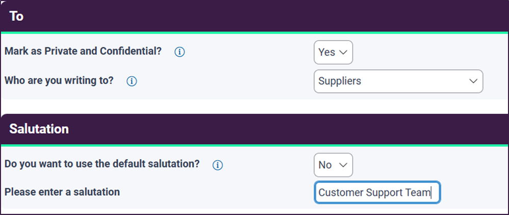
Task: Open the 'No' default salutation dropdown
Action: [x=333, y=165]
